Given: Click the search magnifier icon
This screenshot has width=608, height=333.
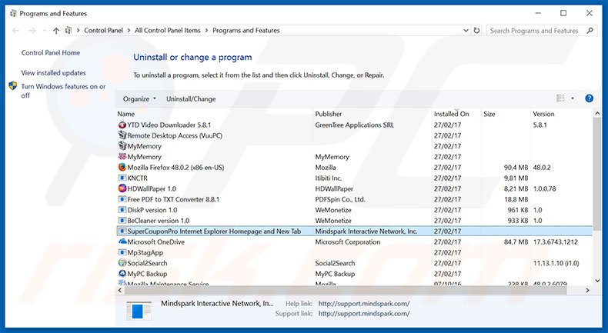Looking at the screenshot, I should coord(590,30).
